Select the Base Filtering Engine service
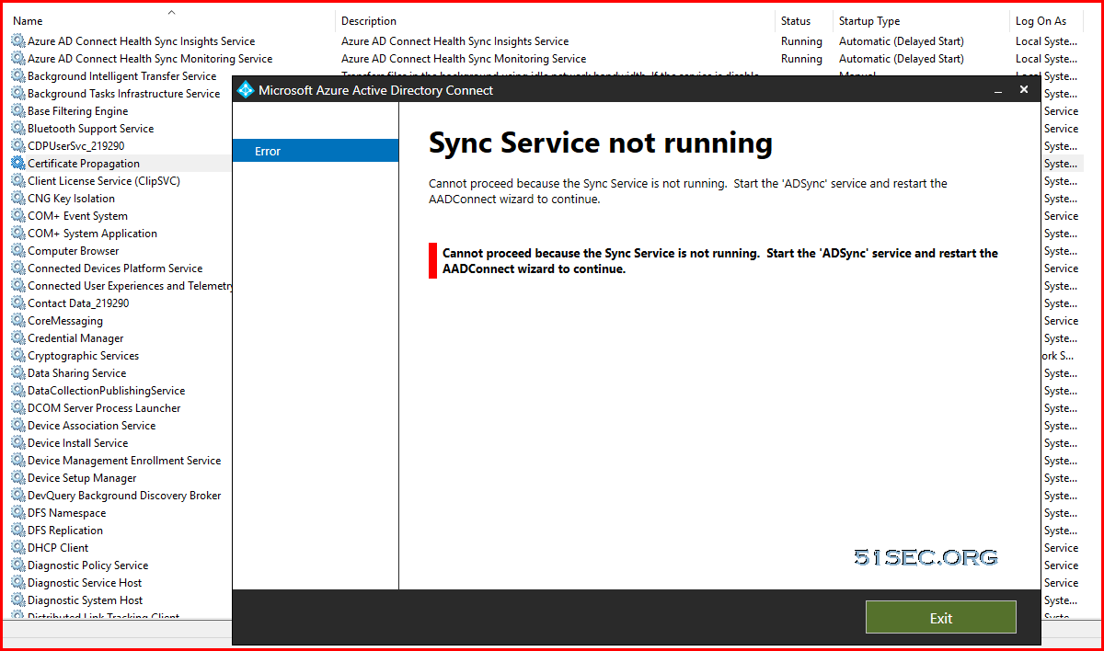This screenshot has width=1104, height=651. (x=78, y=111)
